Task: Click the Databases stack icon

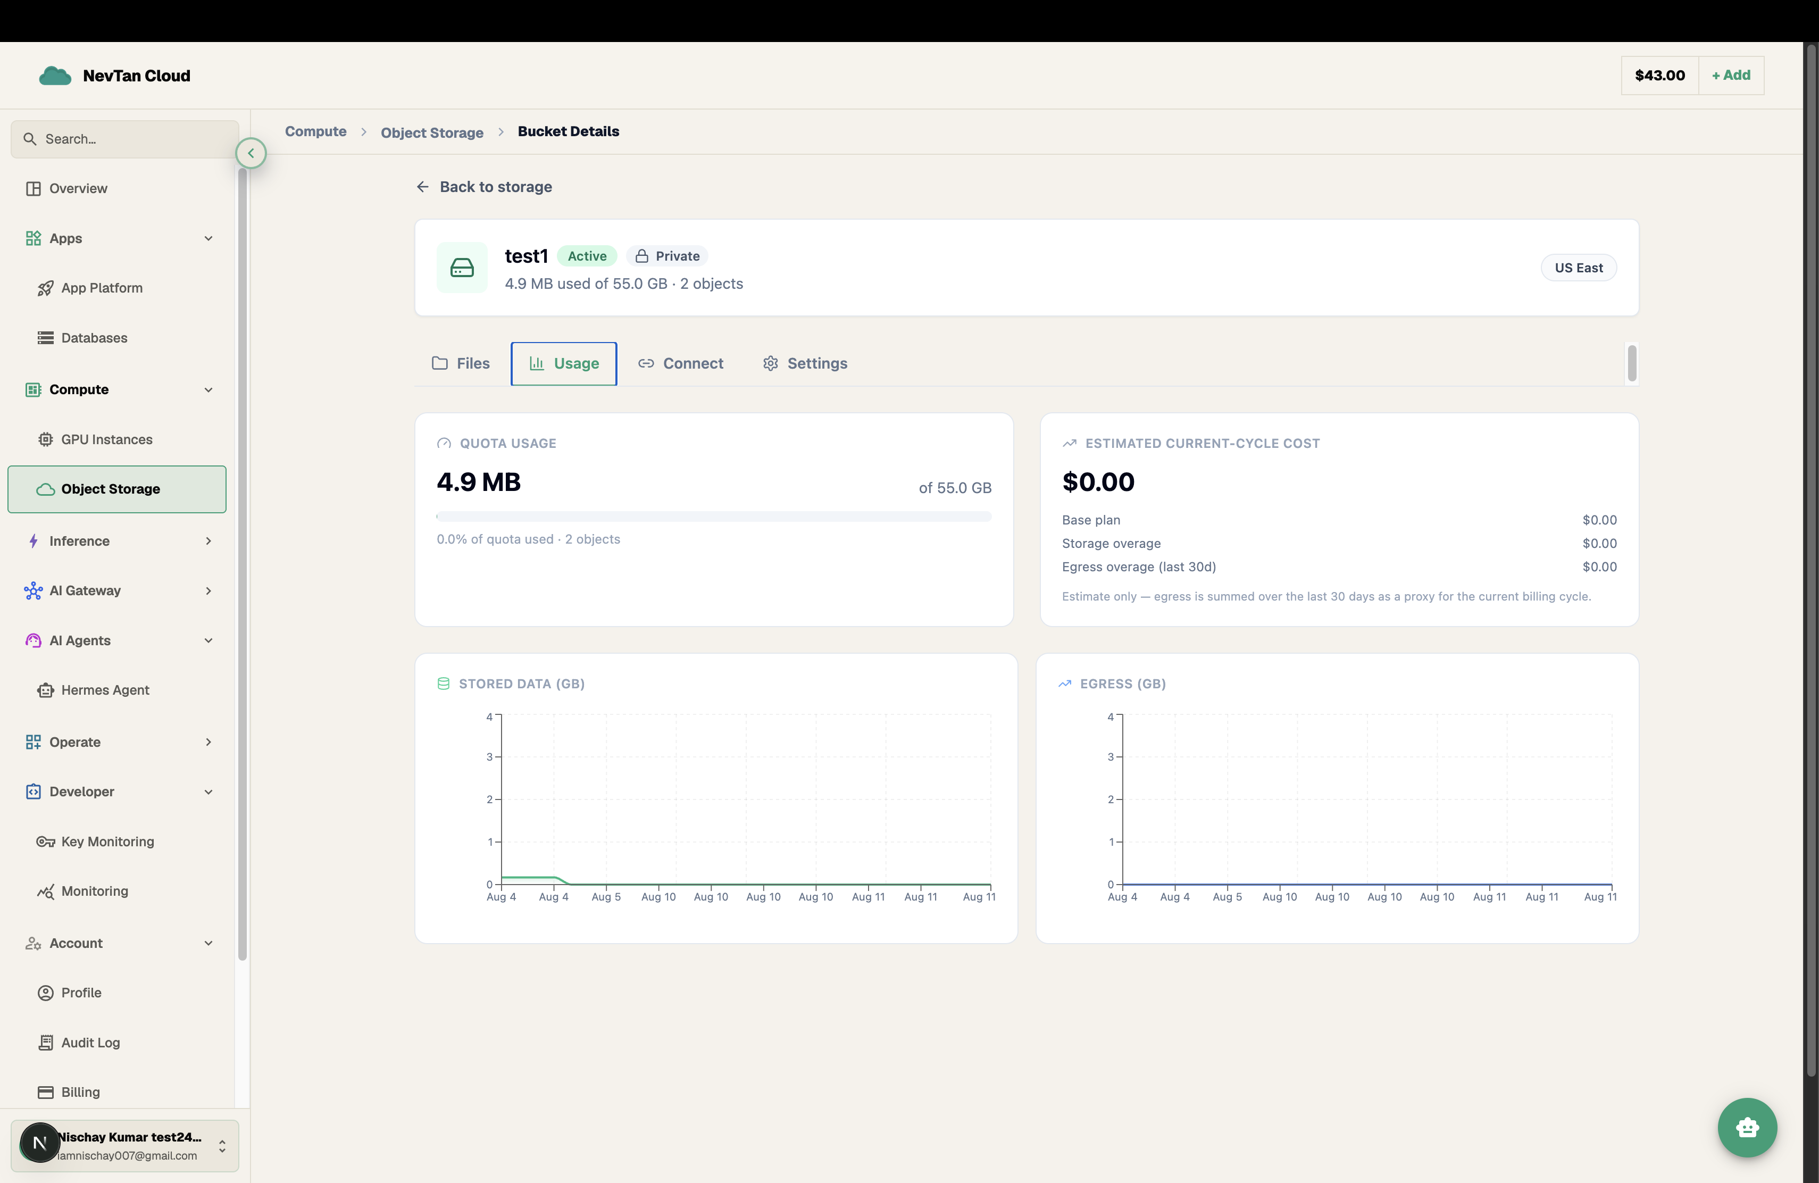Action: pos(46,338)
